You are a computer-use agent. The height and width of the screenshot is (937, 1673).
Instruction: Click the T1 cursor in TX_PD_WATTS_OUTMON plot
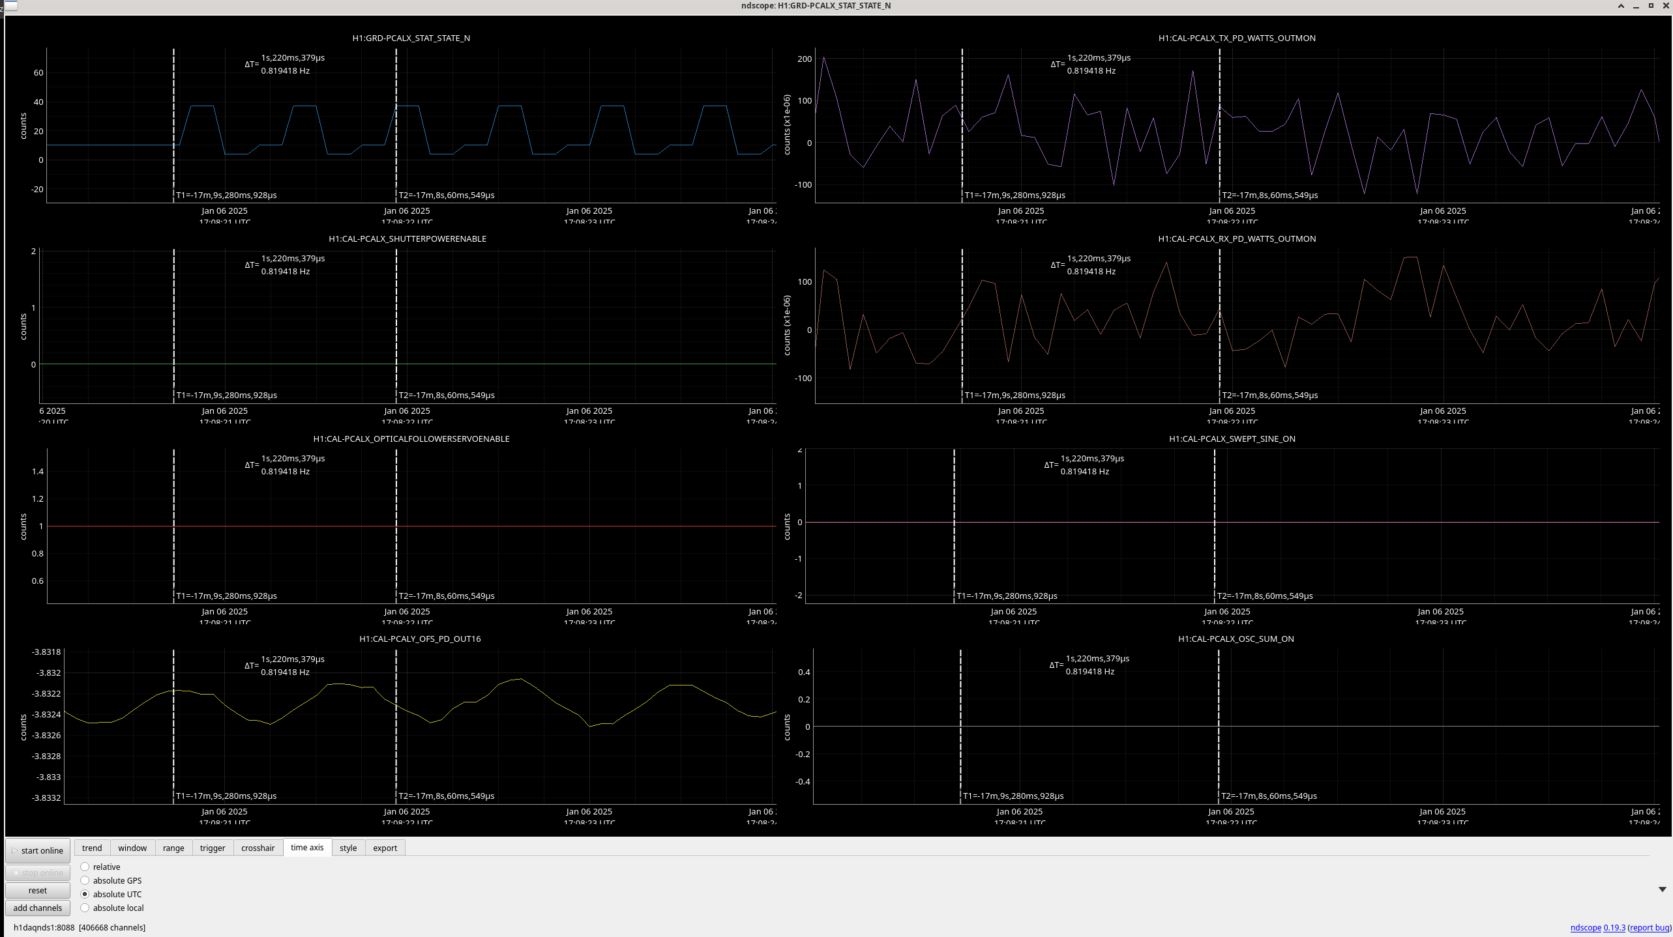point(962,124)
